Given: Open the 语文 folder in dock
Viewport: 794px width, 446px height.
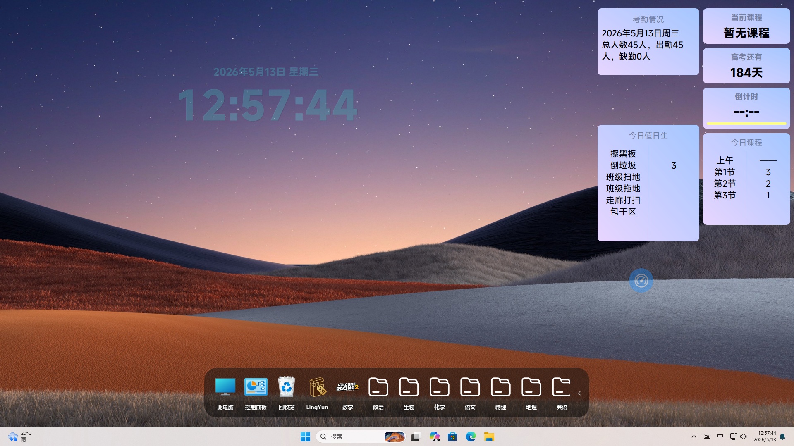Looking at the screenshot, I should click(470, 393).
